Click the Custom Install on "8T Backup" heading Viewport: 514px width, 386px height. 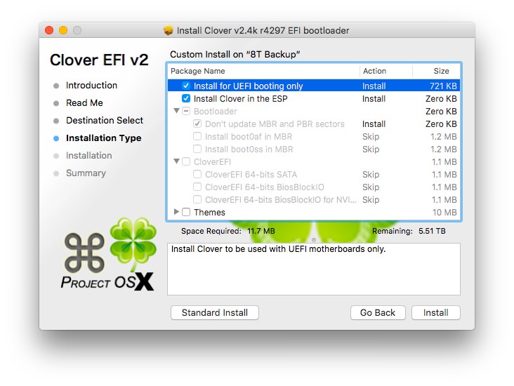point(235,54)
